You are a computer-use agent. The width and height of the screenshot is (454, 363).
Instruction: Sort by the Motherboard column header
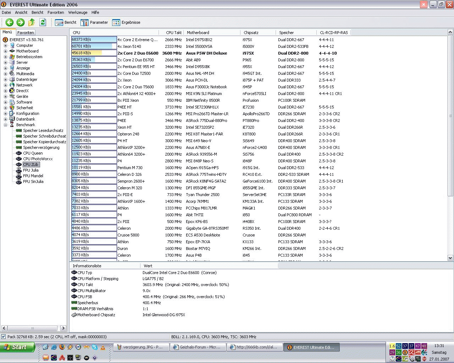pyautogui.click(x=212, y=33)
